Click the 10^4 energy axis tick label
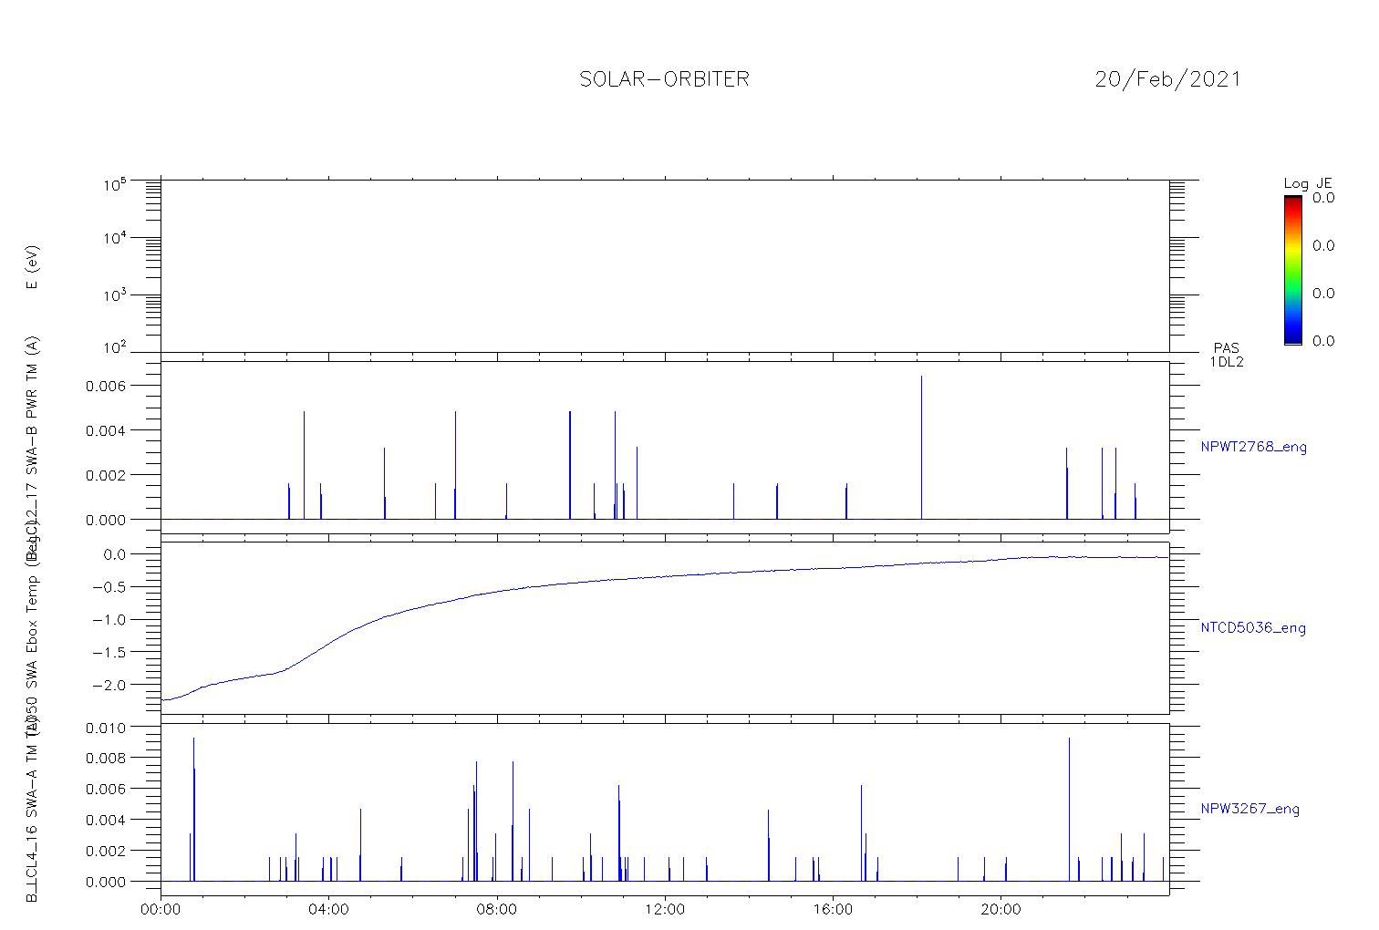This screenshot has width=1379, height=930. 114,239
